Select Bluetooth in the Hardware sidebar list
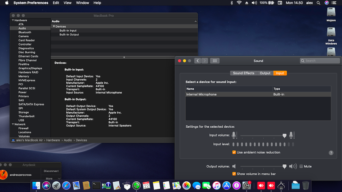This screenshot has height=192, width=342. point(25,32)
